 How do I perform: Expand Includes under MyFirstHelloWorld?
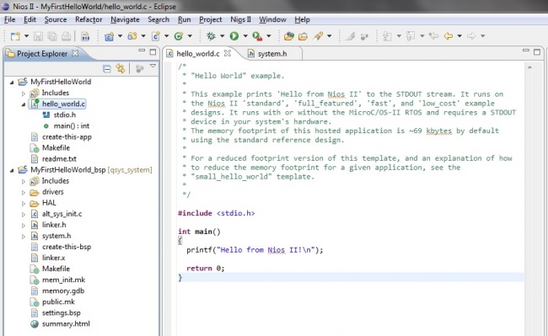point(24,93)
